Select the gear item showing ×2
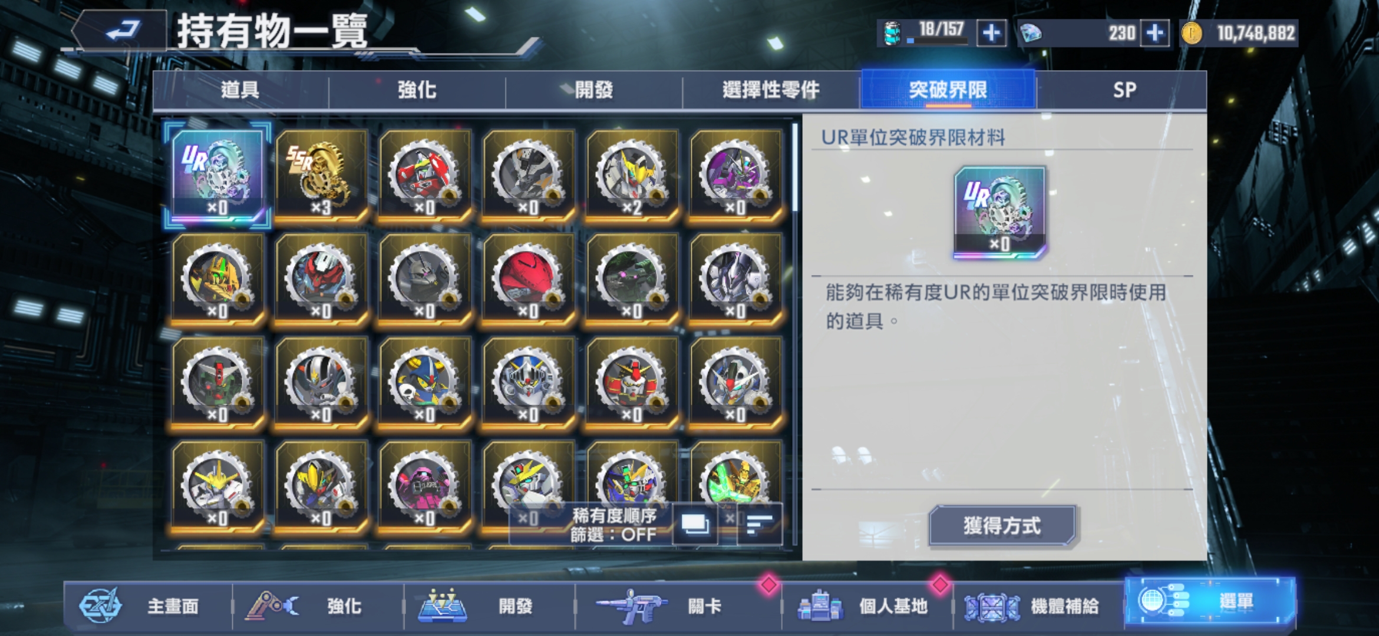The image size is (1379, 636). pos(632,175)
